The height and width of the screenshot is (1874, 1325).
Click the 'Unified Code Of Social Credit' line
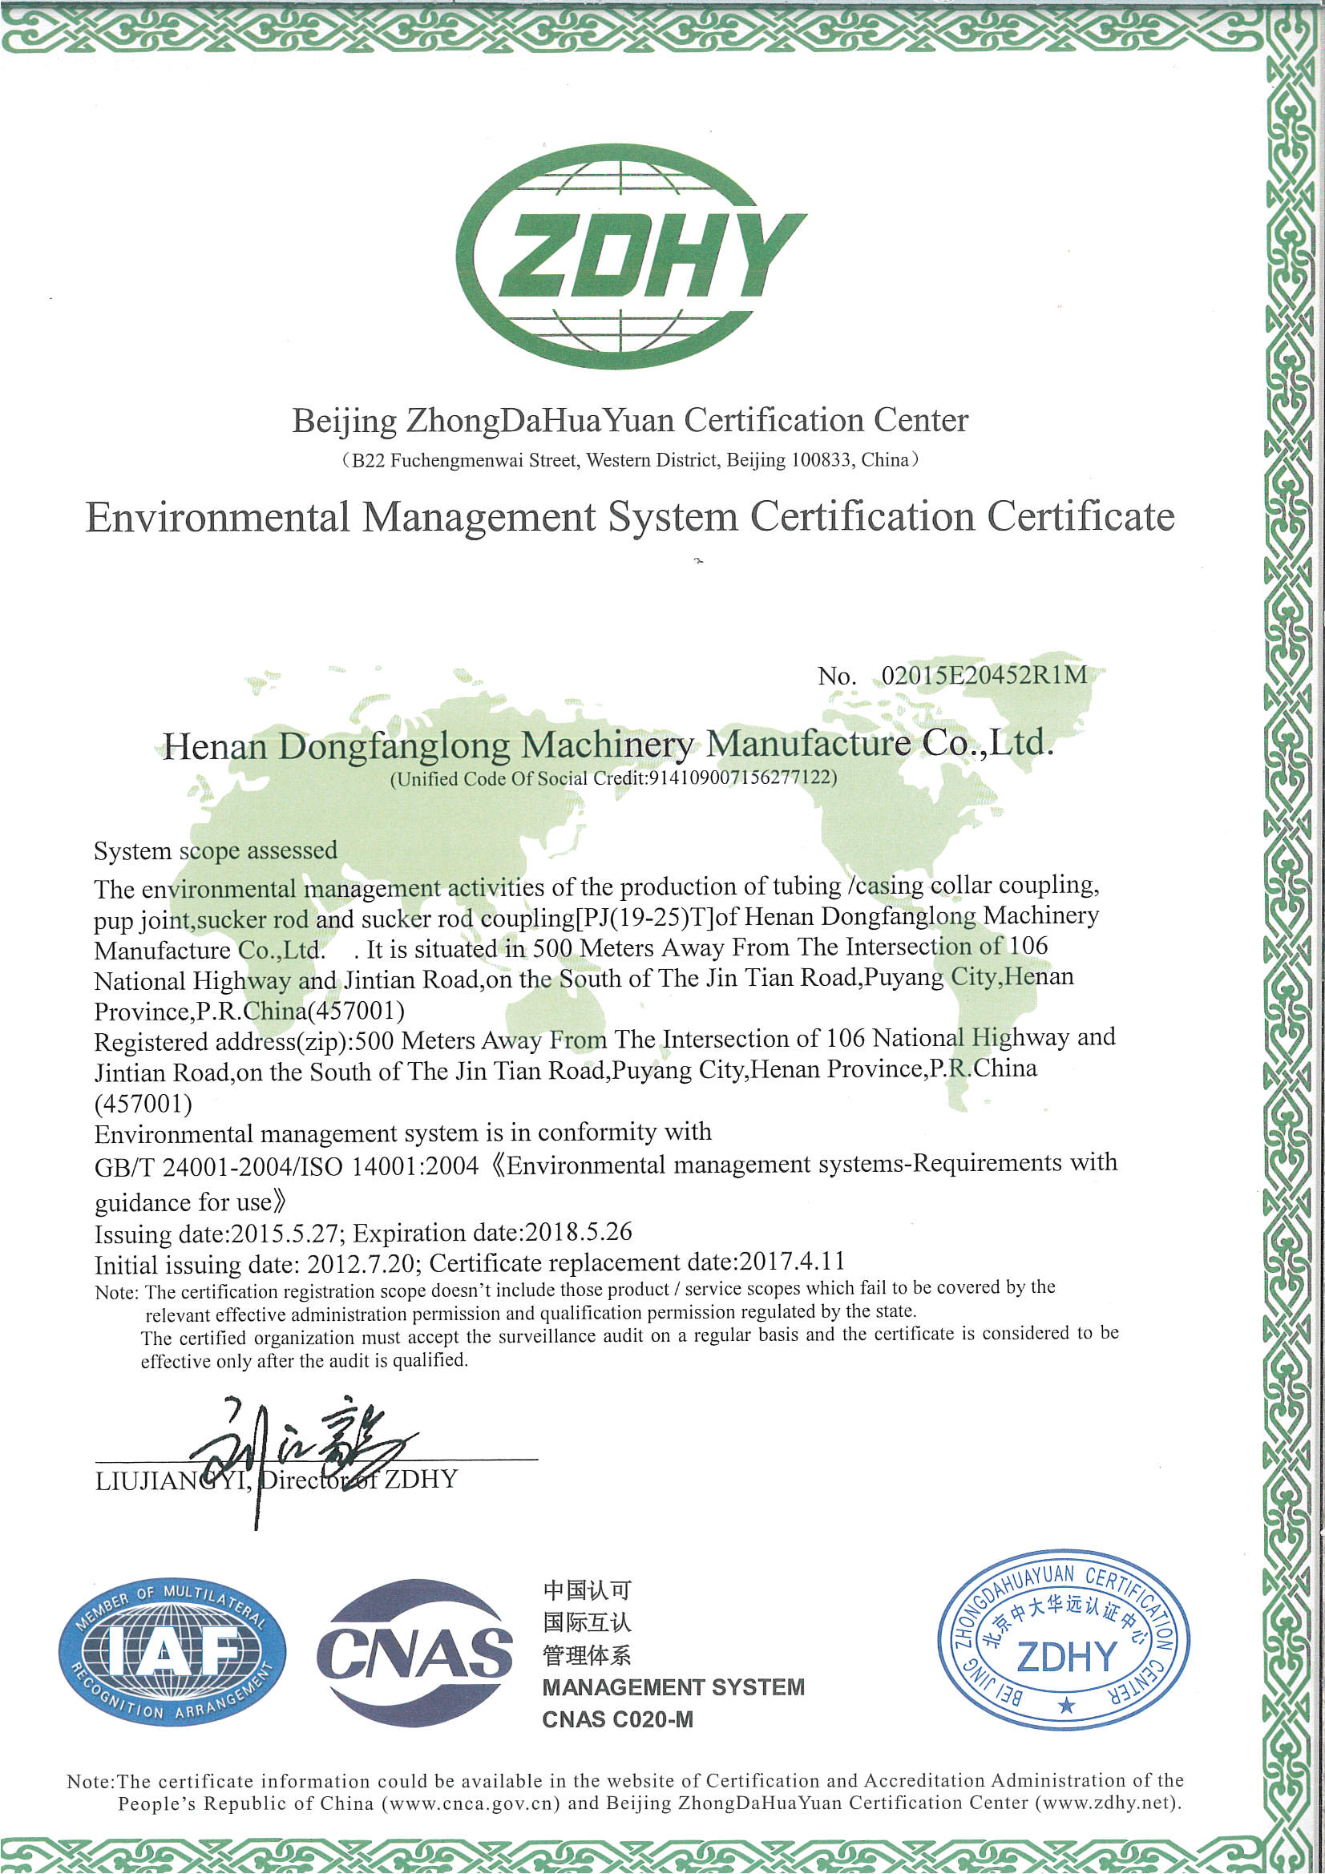(614, 777)
